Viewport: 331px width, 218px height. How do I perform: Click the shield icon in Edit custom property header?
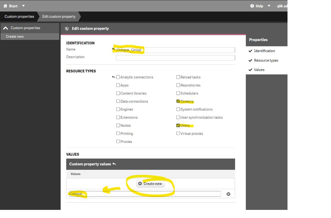[67, 29]
